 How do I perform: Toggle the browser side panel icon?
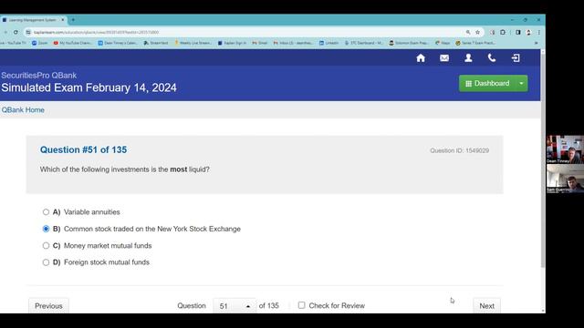[x=518, y=33]
